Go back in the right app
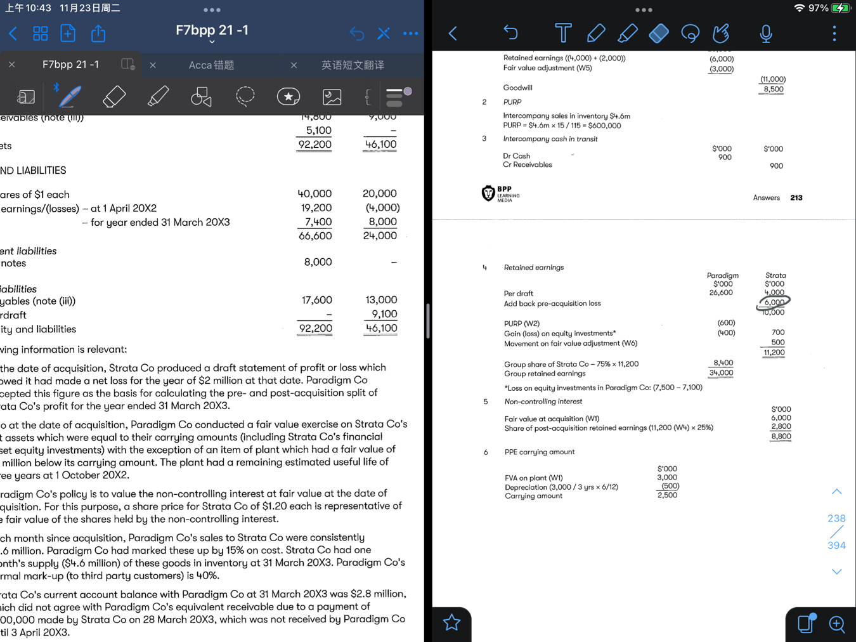Image resolution: width=856 pixels, height=642 pixels. pos(453,33)
